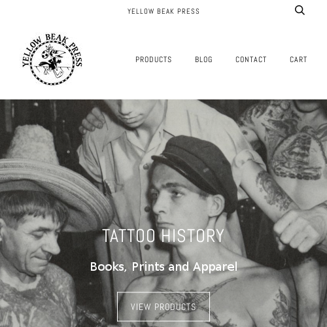327x327 pixels.
Task: Select the Yellow Beak Press header title
Action: coord(163,11)
